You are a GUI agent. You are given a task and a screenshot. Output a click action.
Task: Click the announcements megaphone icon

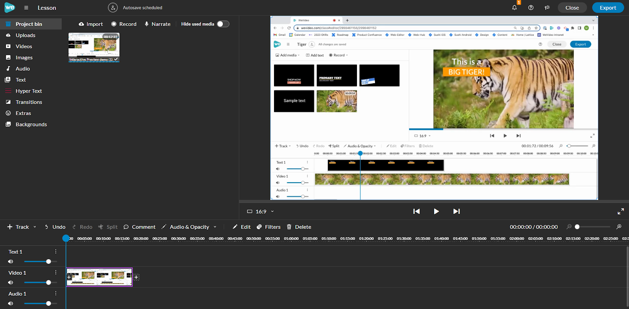(x=547, y=8)
